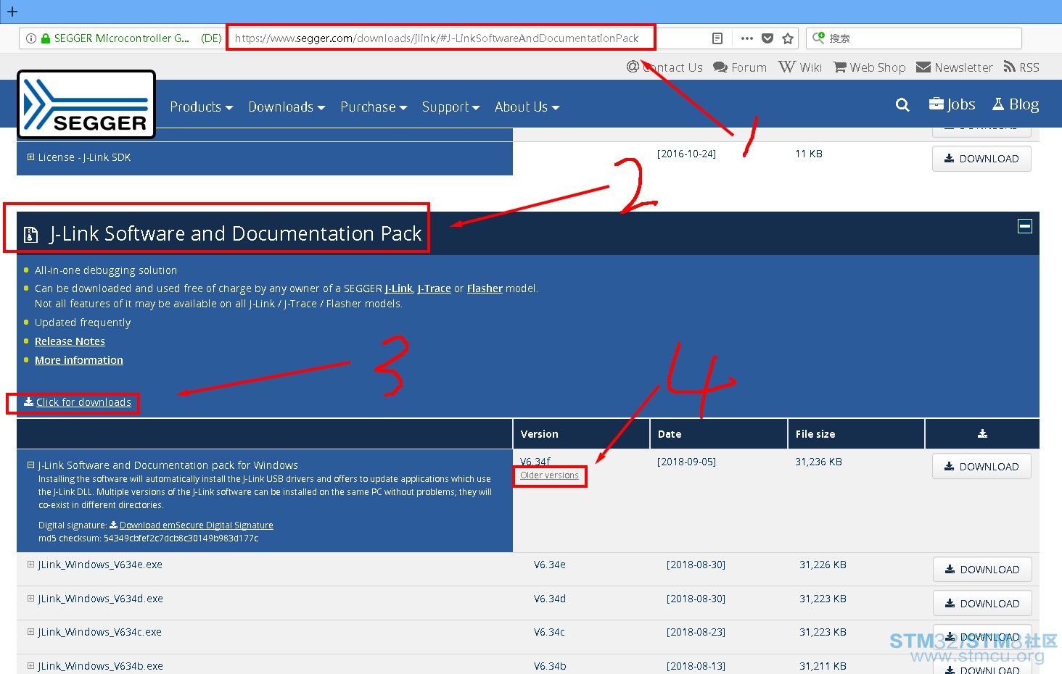Collapse the J-Link Software and Documentation Pack section
Screen dimensions: 1062x674
(1025, 227)
